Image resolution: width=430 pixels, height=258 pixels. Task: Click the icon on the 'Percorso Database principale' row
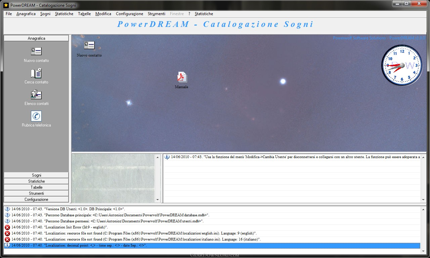click(7, 215)
